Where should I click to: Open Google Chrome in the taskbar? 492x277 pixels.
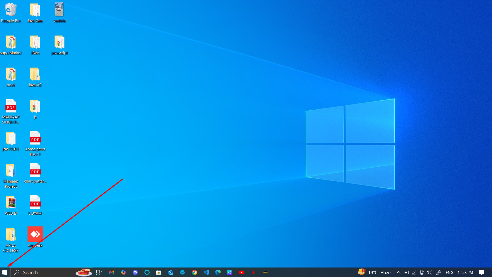194,272
